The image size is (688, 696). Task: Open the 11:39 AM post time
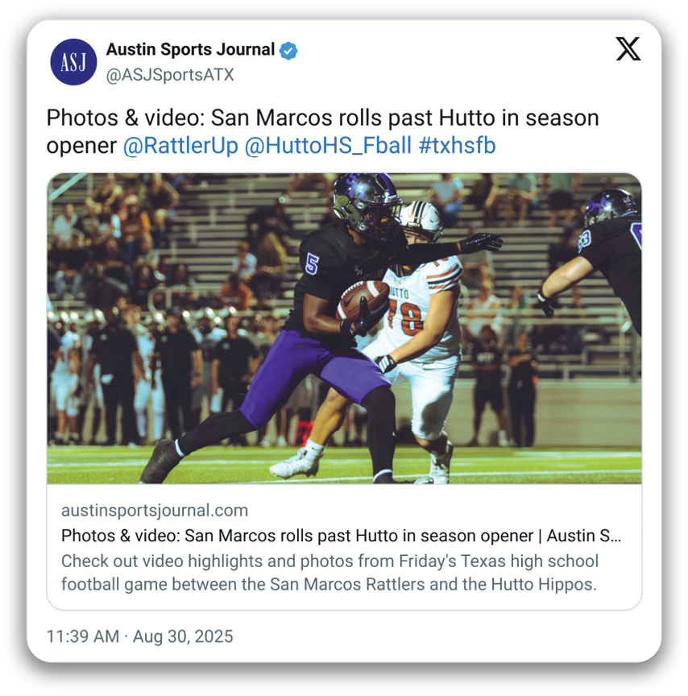pos(83,636)
